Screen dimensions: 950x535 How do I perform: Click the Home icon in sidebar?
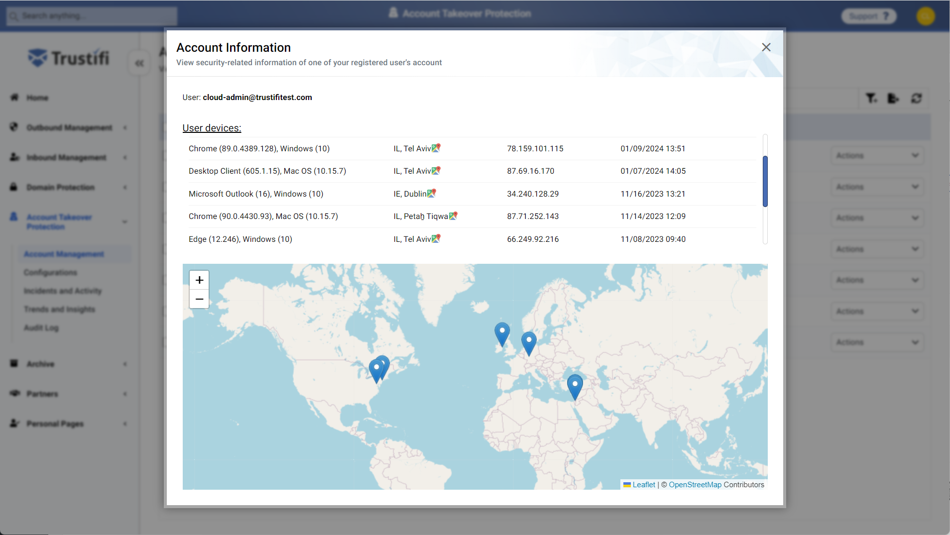point(14,97)
